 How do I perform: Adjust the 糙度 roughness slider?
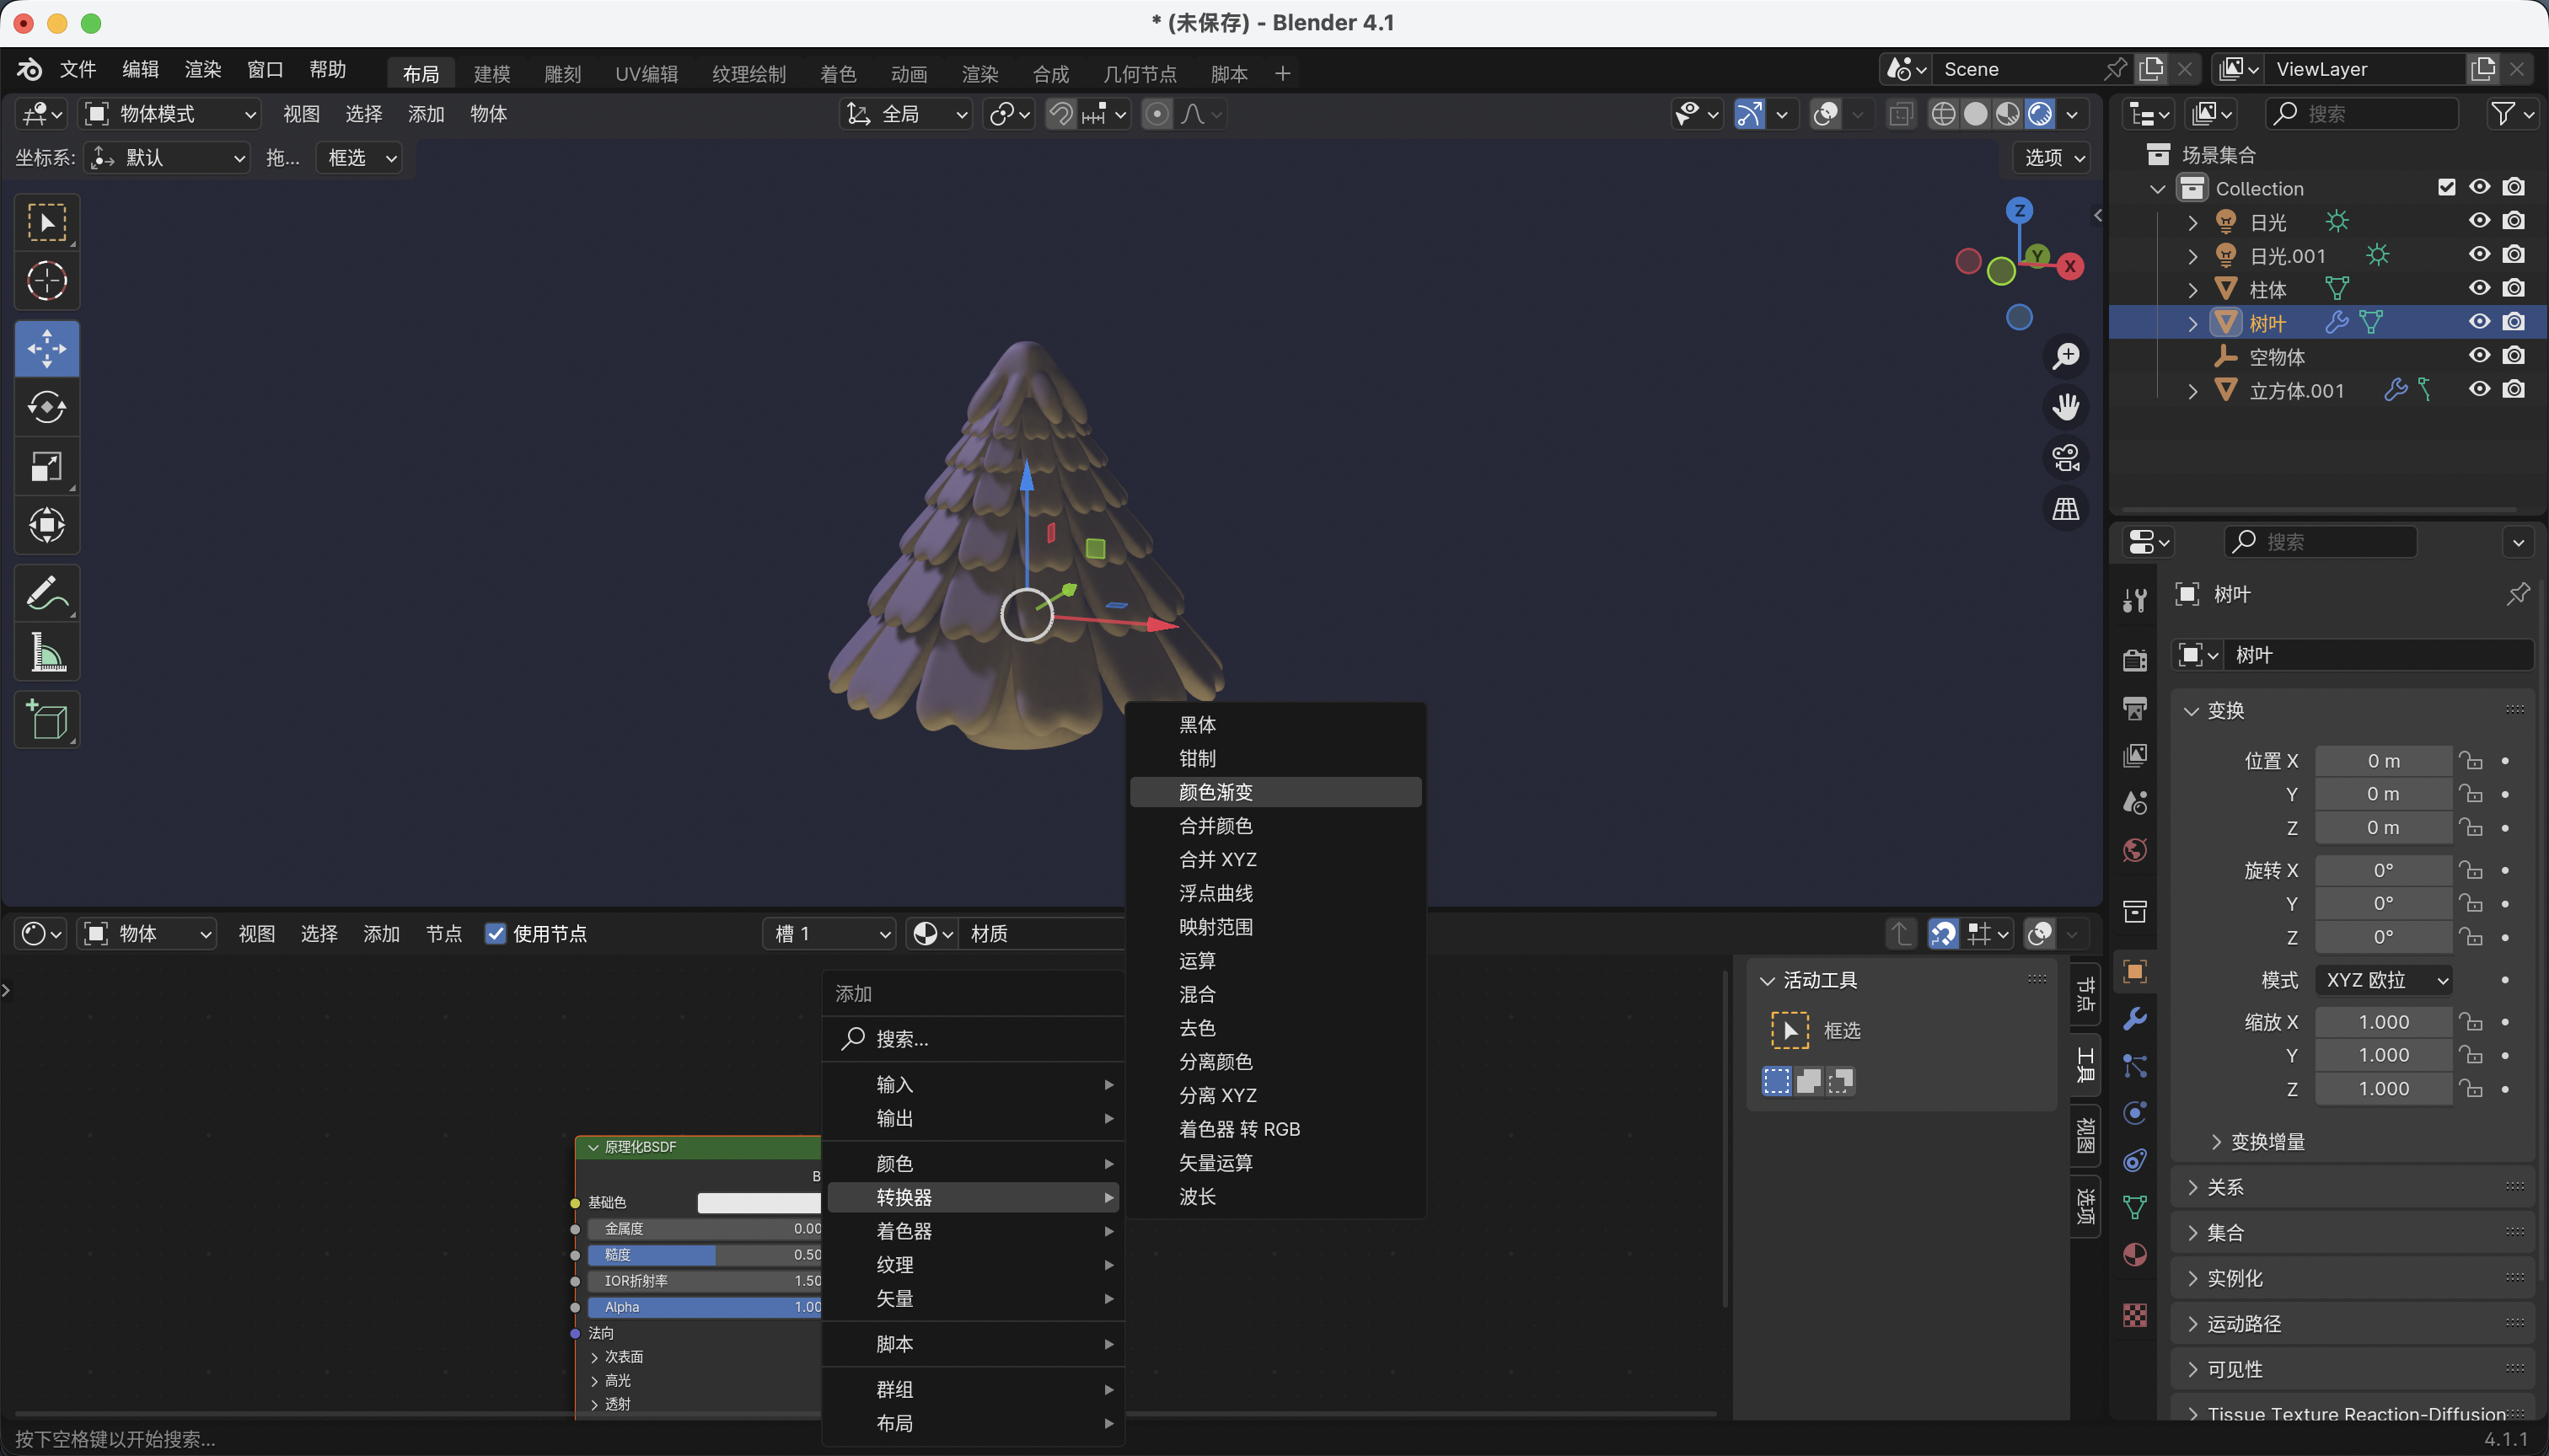point(706,1254)
